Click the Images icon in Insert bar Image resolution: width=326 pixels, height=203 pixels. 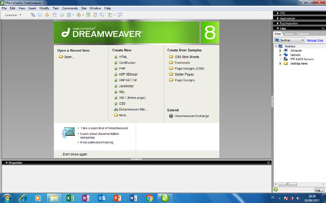tap(68, 15)
